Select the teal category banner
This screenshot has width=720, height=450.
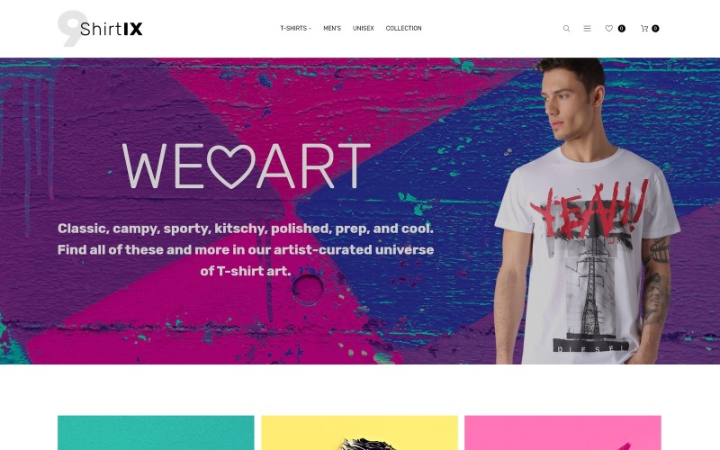(156, 433)
